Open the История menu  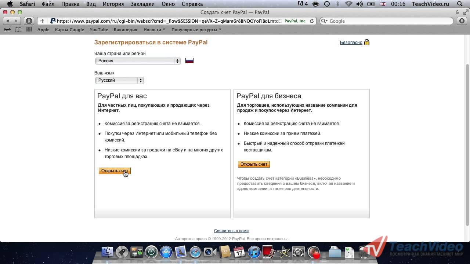click(113, 4)
